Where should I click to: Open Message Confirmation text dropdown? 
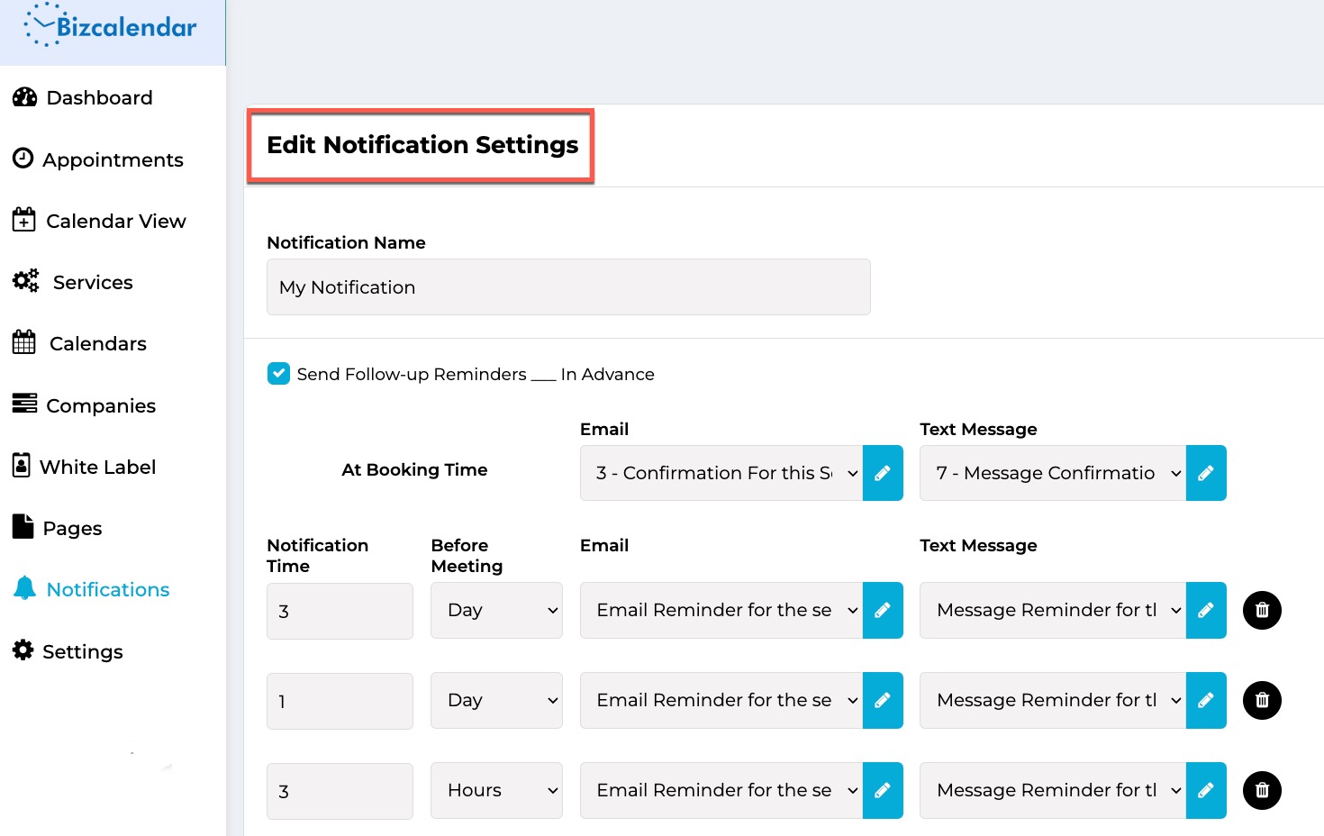pyautogui.click(x=1053, y=473)
